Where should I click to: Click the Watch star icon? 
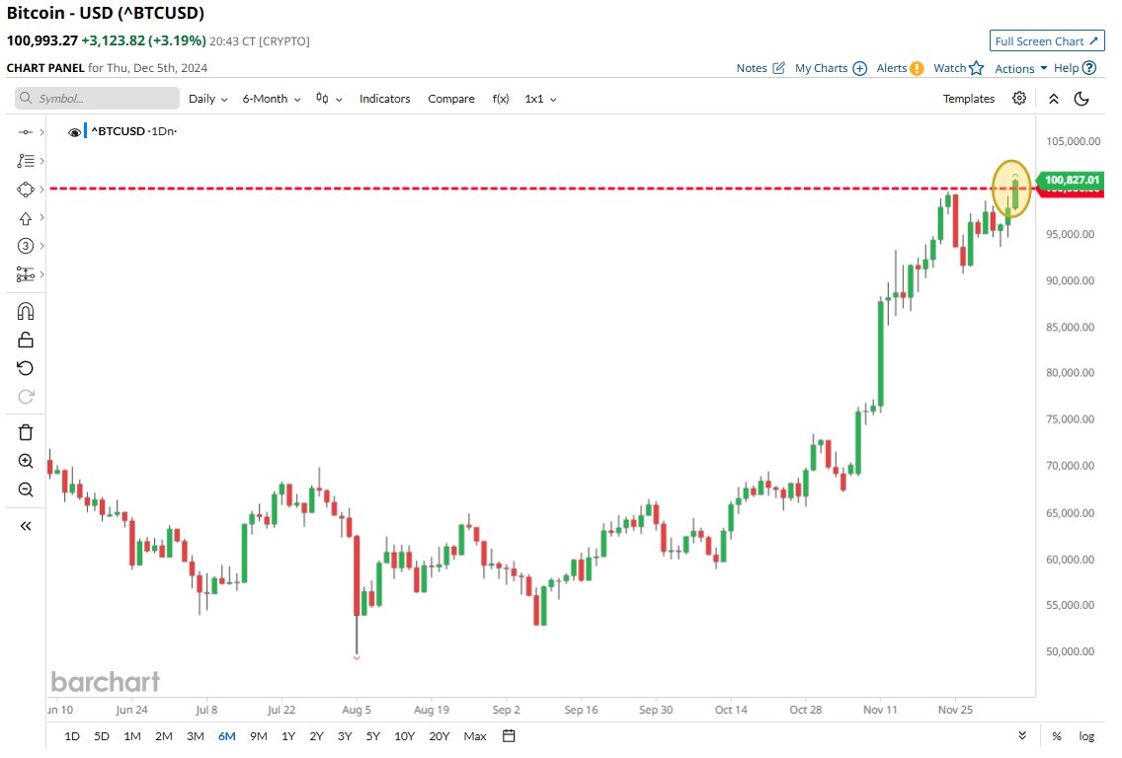tap(976, 68)
